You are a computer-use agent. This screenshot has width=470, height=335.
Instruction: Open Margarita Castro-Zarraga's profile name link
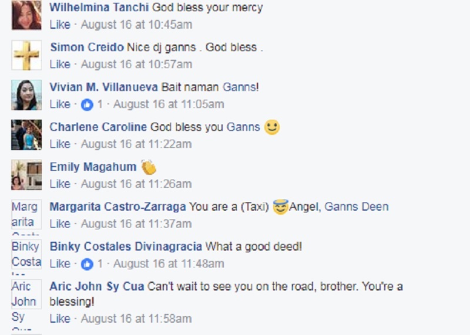coord(117,207)
